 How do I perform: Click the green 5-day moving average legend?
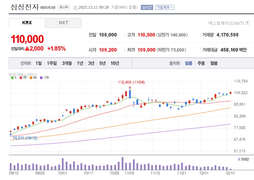(x=13, y=77)
